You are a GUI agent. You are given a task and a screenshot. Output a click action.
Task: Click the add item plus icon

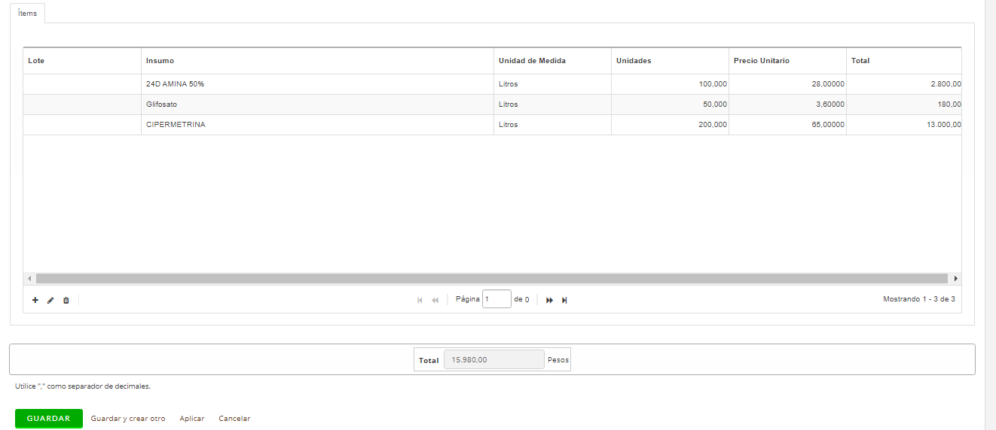35,300
